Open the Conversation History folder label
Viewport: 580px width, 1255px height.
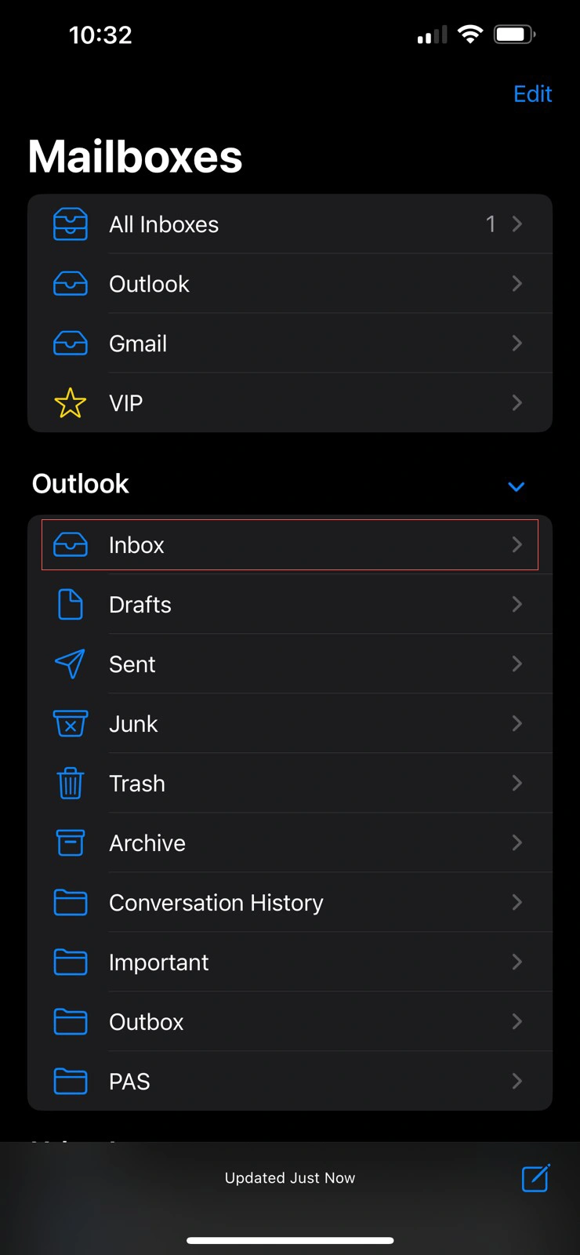(216, 903)
